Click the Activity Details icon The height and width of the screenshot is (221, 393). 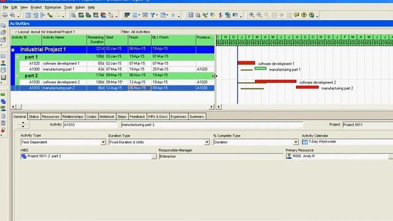[74, 15]
